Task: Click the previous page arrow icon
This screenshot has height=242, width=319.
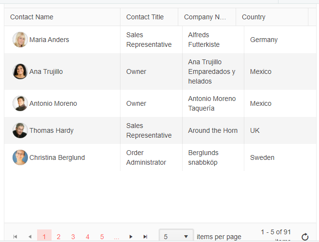Action: [30, 237]
